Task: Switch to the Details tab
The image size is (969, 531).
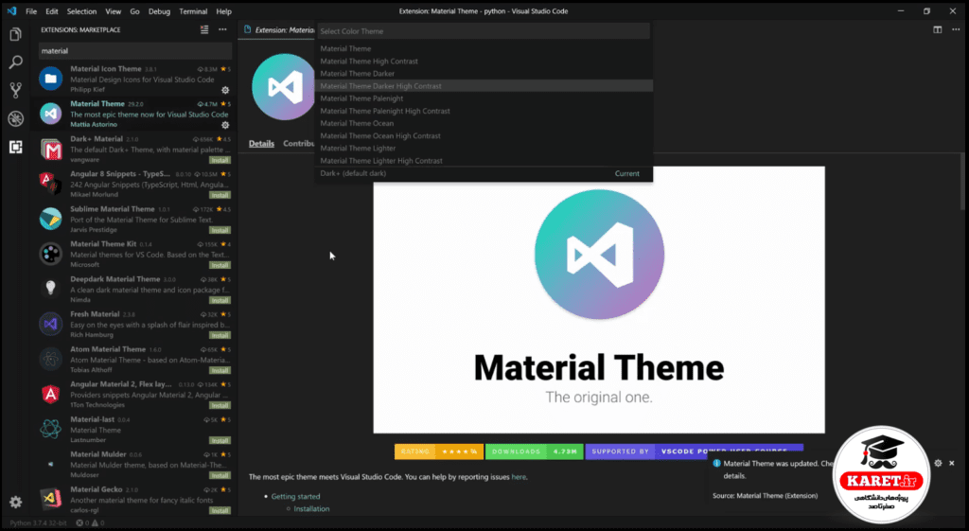Action: pos(261,144)
